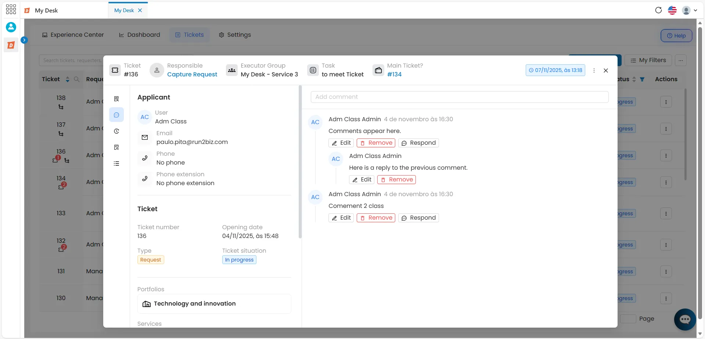Switch to the Dashboard tab
The height and width of the screenshot is (339, 705).
(x=140, y=35)
